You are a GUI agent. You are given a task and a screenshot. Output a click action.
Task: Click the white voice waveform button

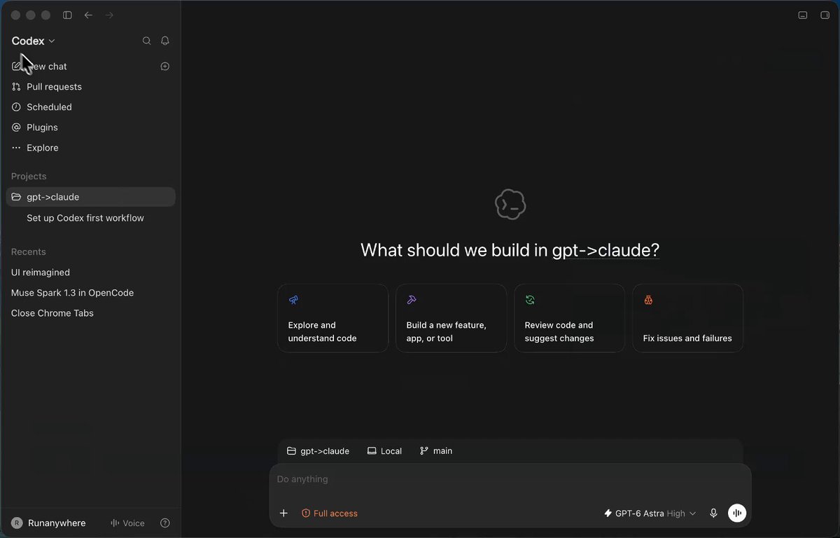coord(737,513)
